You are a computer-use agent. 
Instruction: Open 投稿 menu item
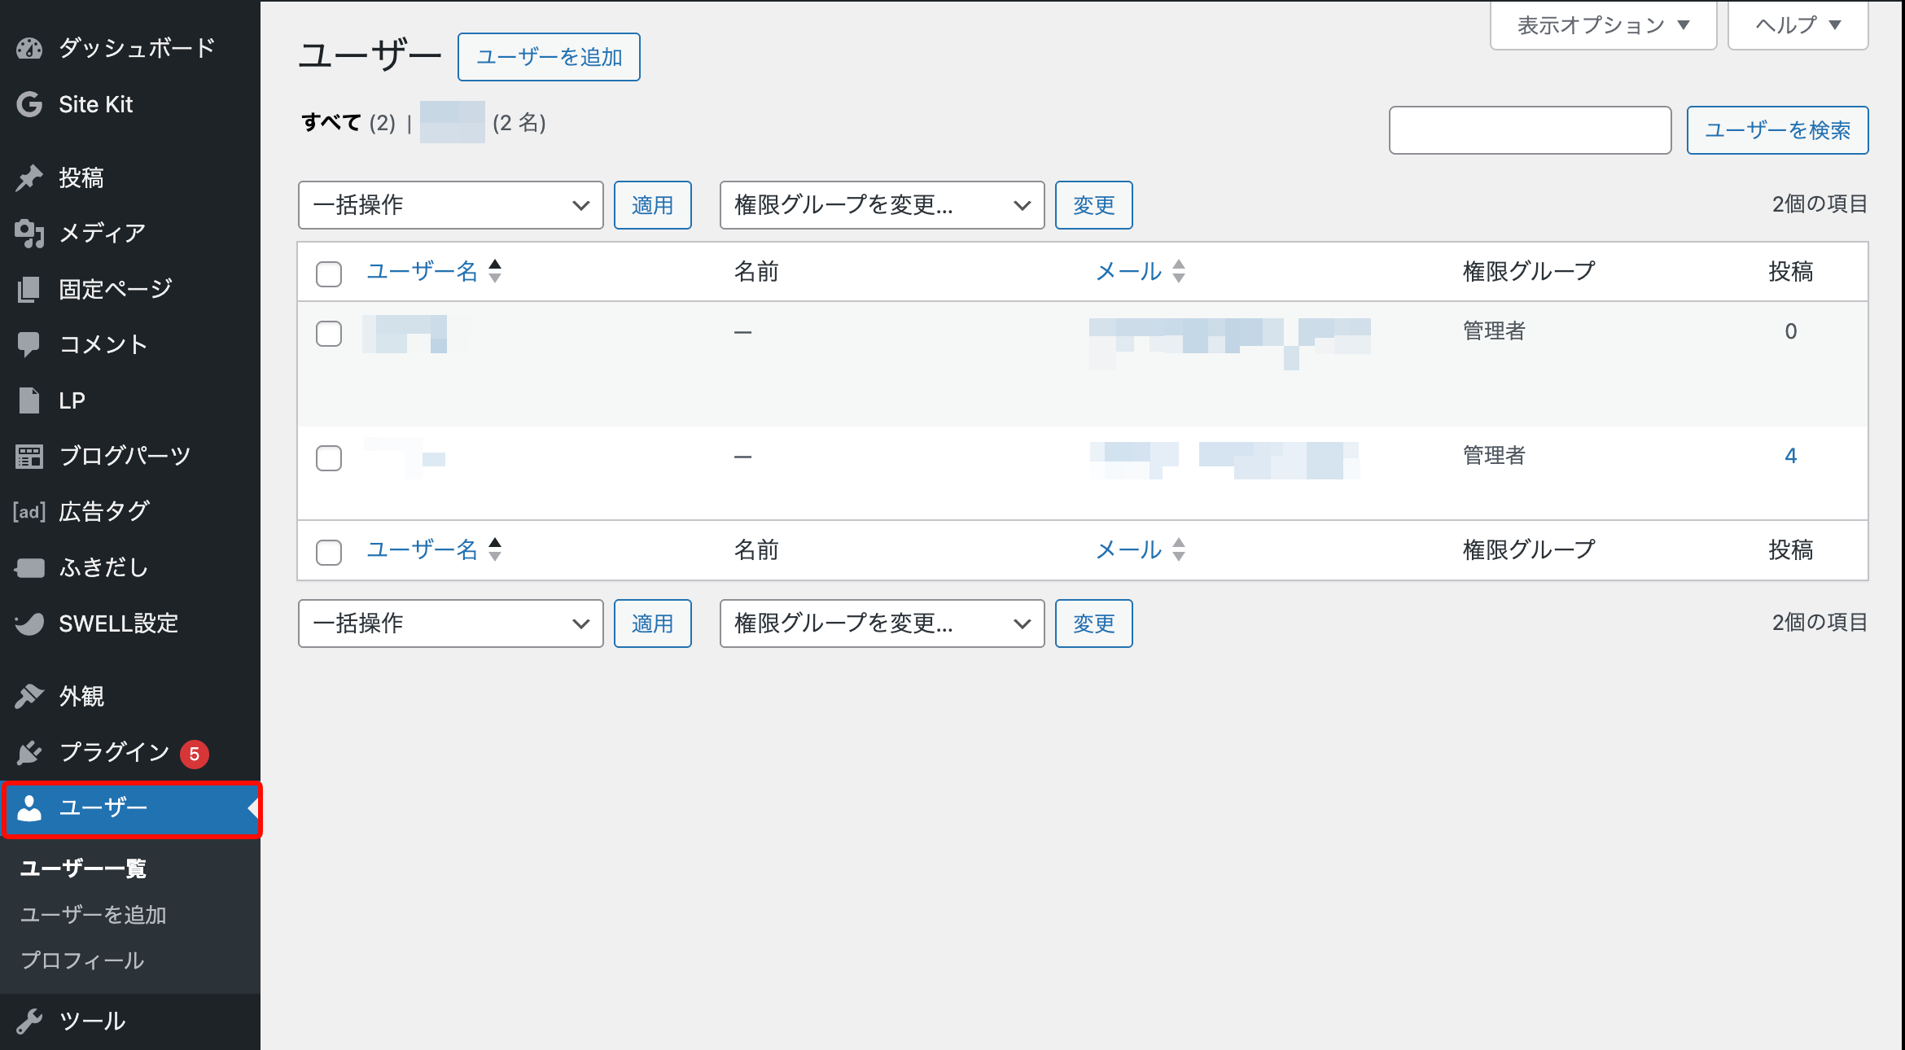[x=130, y=177]
